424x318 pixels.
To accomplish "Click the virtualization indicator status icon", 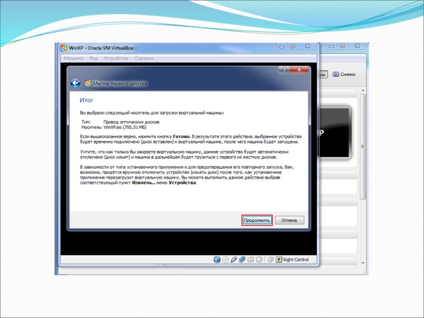I will 259,260.
